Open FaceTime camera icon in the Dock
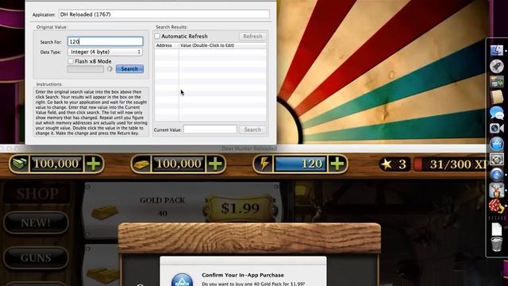The image size is (508, 286). pyautogui.click(x=497, y=129)
